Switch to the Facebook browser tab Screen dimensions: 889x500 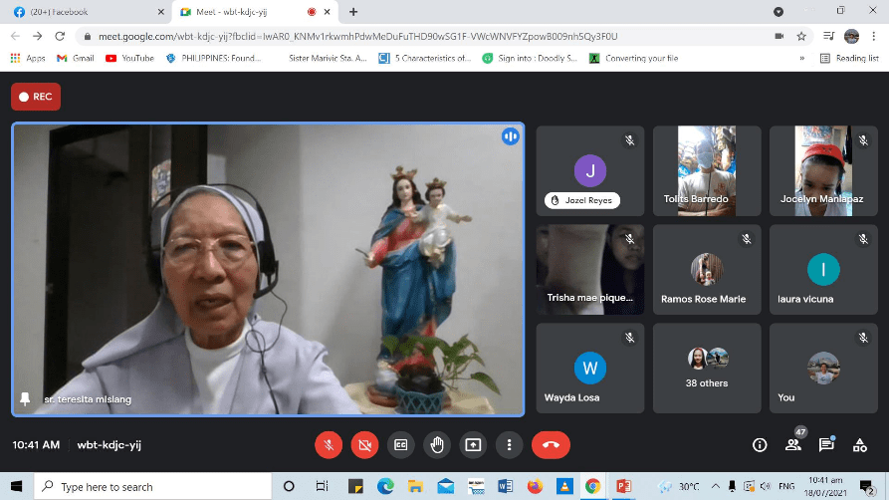click(85, 12)
